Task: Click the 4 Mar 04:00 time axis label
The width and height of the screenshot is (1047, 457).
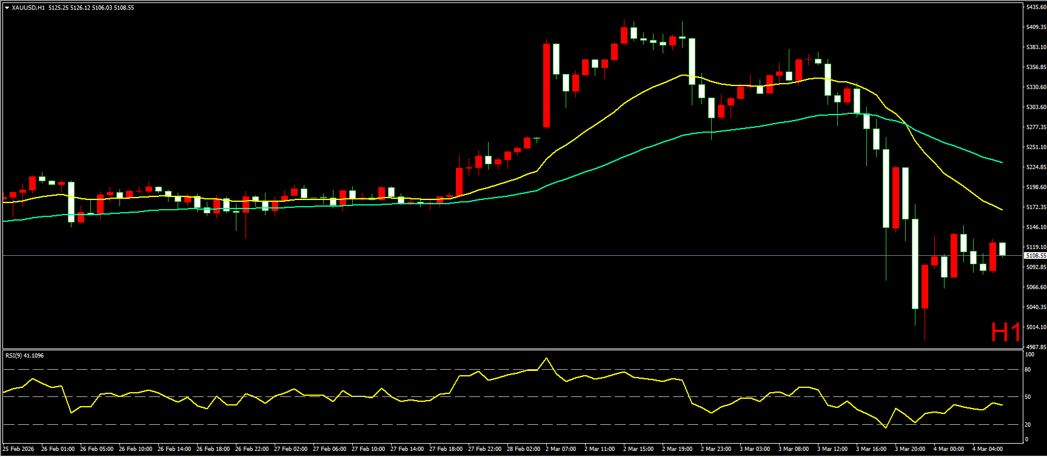Action: click(x=988, y=449)
